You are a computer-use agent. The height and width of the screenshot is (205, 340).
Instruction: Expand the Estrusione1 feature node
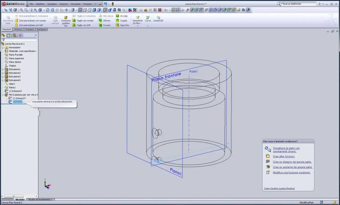point(3,69)
